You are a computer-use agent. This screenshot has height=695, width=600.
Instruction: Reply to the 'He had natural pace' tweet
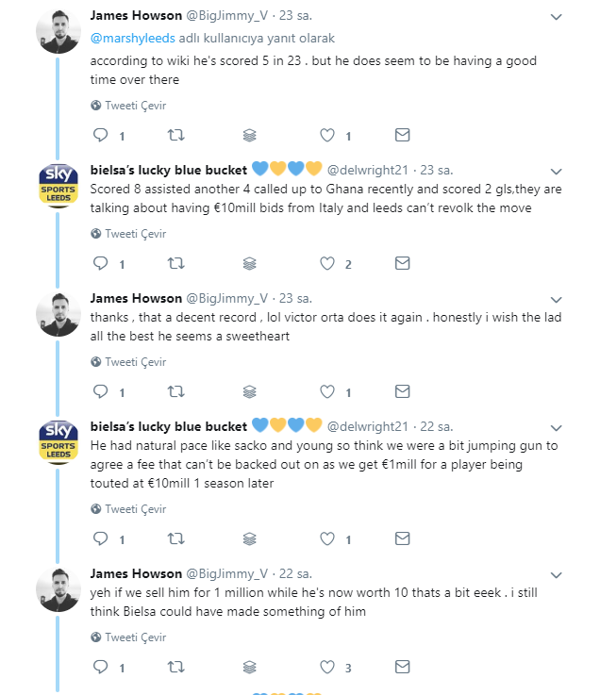[x=102, y=538]
